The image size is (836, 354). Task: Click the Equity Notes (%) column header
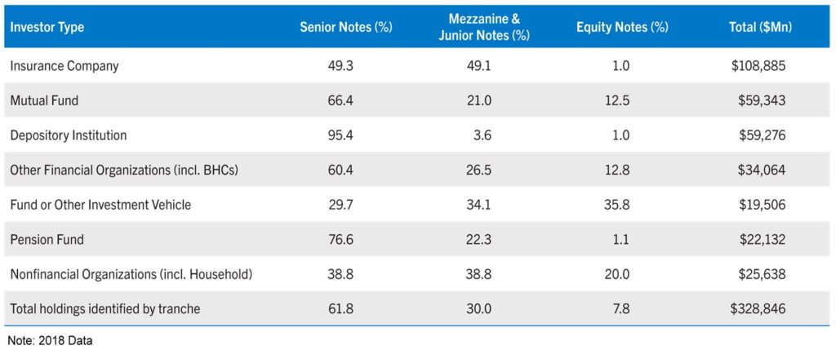622,28
